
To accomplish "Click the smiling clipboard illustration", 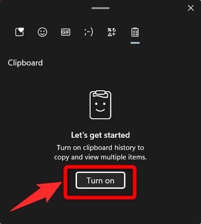I will coord(100,105).
